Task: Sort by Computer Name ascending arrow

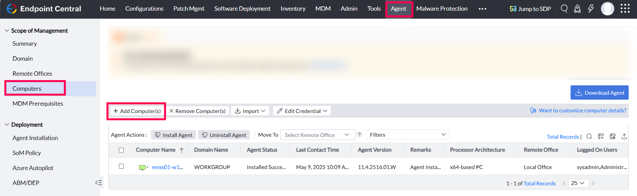Action: pyautogui.click(x=182, y=150)
